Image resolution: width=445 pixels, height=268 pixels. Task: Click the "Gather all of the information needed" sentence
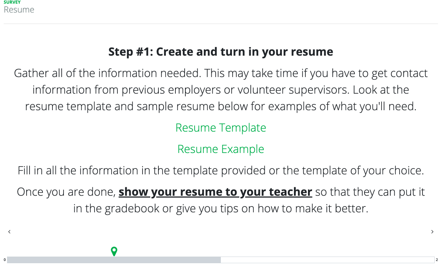pyautogui.click(x=107, y=73)
